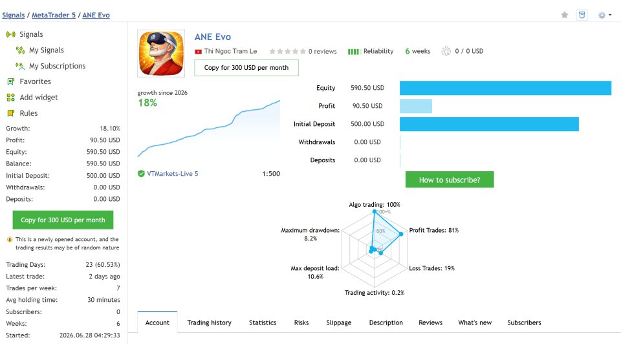Screen dimensions: 621x349
Task: Open Favorites in the sidebar
Action: coord(35,81)
